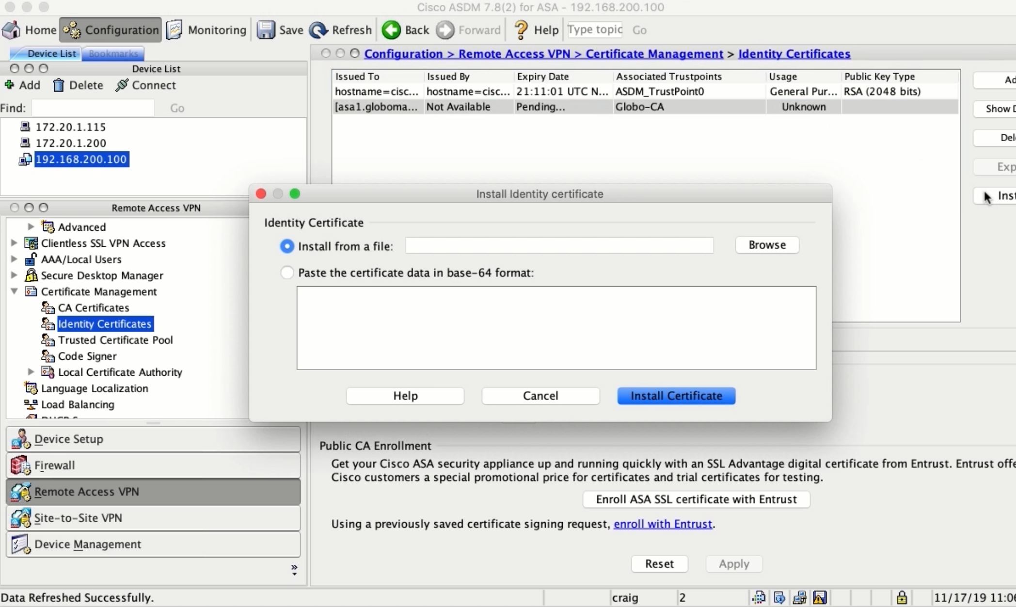1016x607 pixels.
Task: Click the Clientless SSL VPN Access icon
Action: pyautogui.click(x=31, y=243)
